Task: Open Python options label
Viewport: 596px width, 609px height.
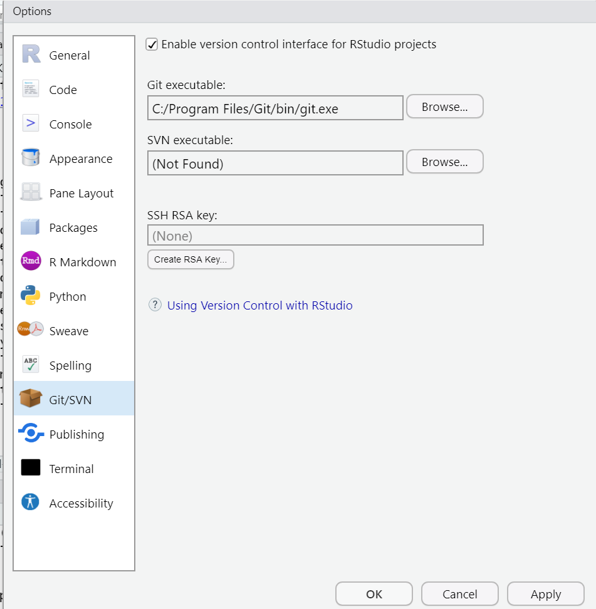Action: tap(68, 297)
